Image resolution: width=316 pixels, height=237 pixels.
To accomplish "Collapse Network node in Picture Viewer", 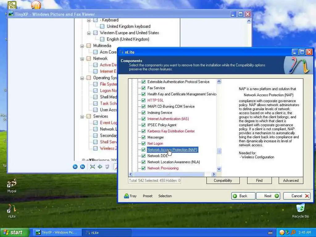I will coord(82,59).
